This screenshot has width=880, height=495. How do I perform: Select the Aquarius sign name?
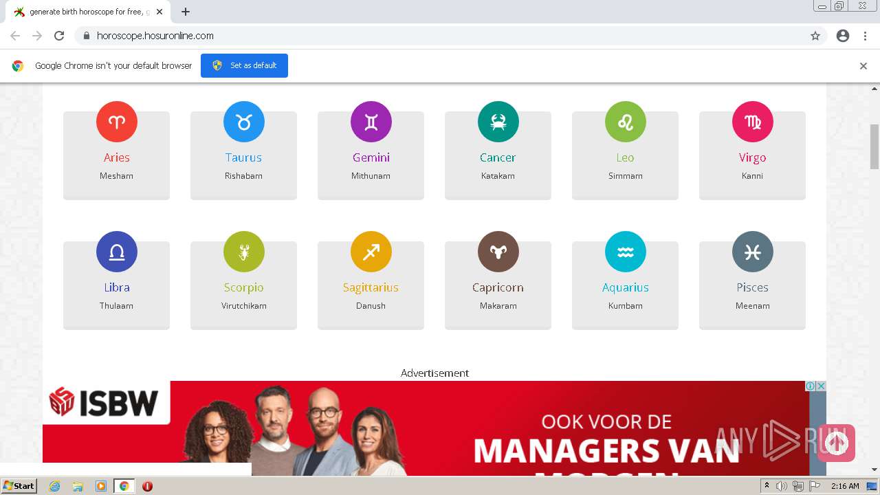(x=626, y=287)
